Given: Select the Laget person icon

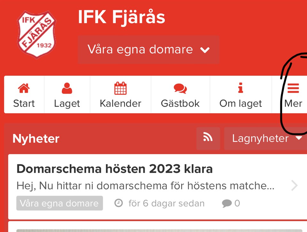Looking at the screenshot, I should coord(67,88).
